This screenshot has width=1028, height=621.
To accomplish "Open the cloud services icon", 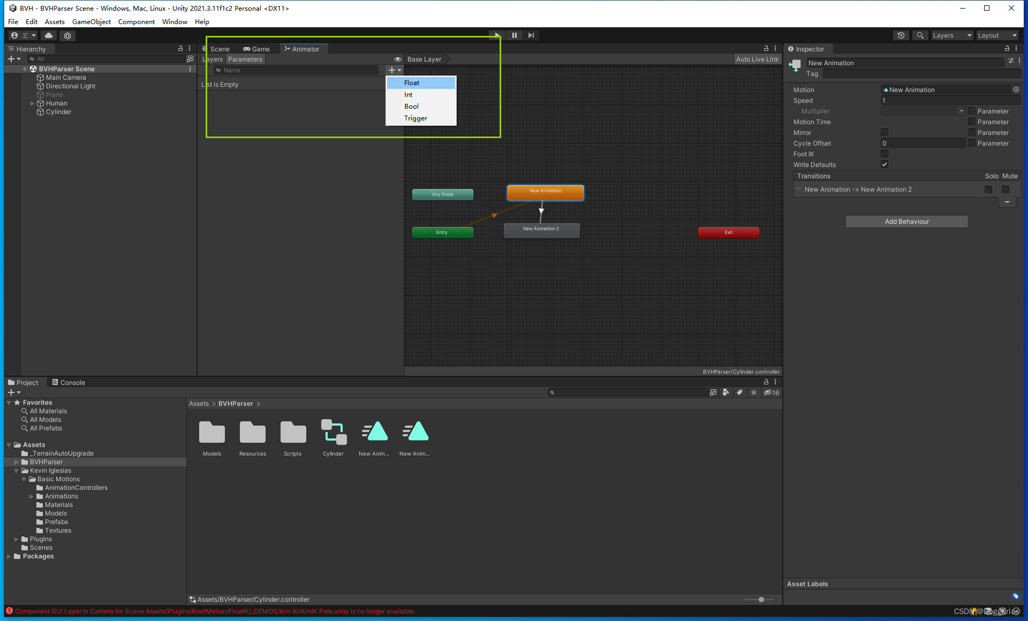I will coord(49,35).
